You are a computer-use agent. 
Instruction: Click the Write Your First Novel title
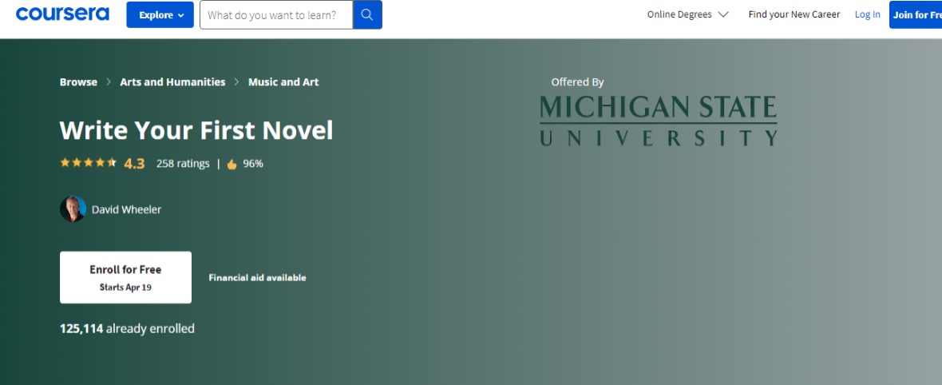coord(196,130)
